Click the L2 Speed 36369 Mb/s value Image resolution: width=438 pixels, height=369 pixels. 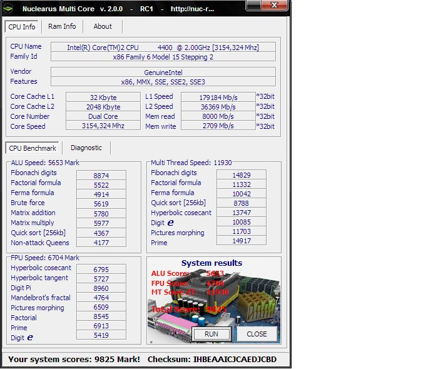click(x=218, y=107)
